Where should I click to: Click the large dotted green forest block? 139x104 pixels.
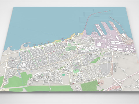(89, 86)
